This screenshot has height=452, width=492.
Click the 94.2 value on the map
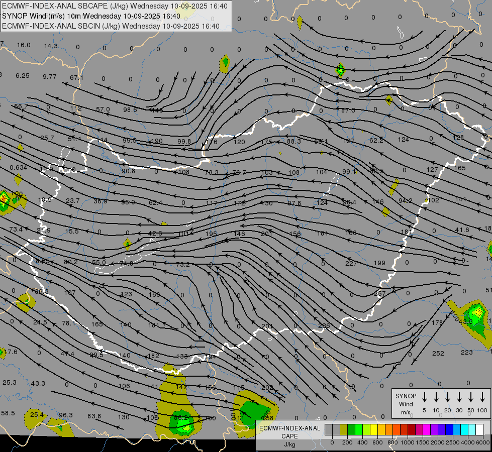pos(405,201)
